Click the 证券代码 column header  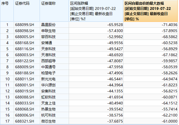click(x=27, y=11)
